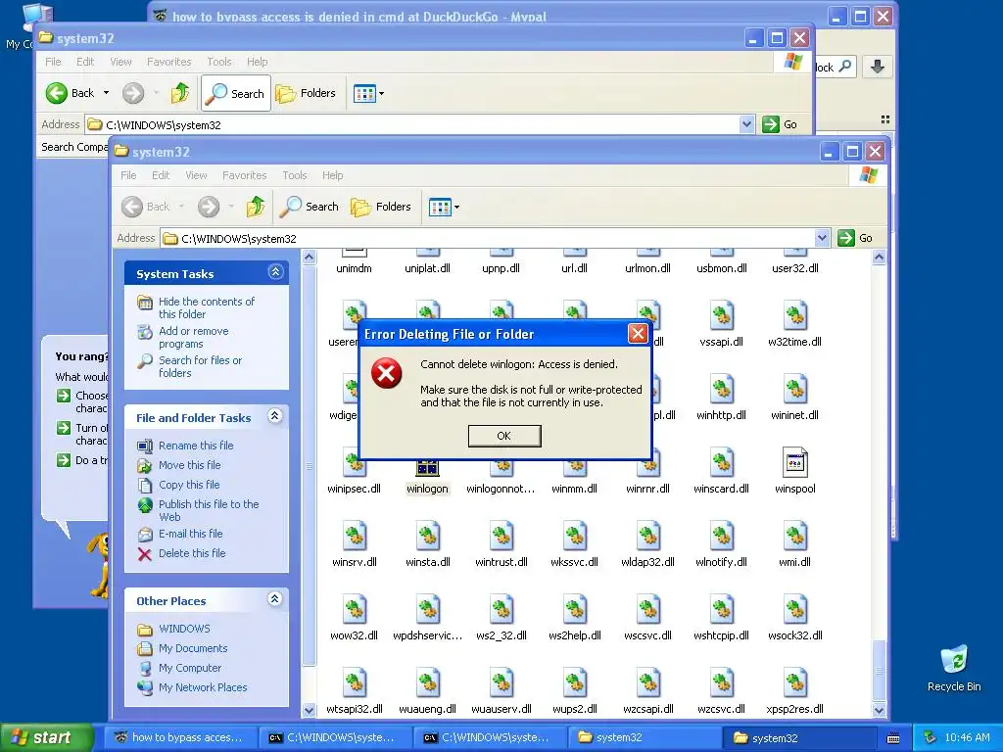This screenshot has width=1003, height=752.
Task: Open address dropdown in rear system32 window
Action: point(746,124)
